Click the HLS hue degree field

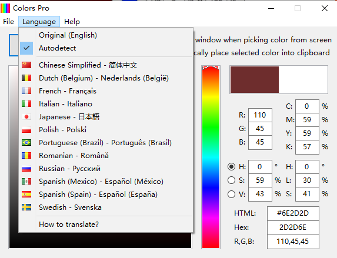coord(307,167)
